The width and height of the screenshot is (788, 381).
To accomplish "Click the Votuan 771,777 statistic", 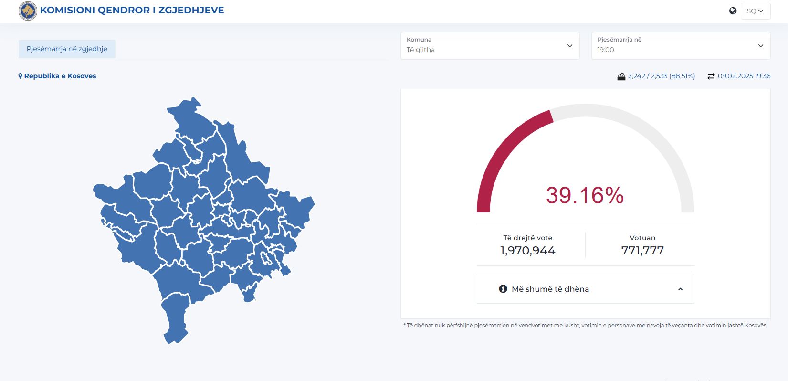I will click(x=642, y=245).
